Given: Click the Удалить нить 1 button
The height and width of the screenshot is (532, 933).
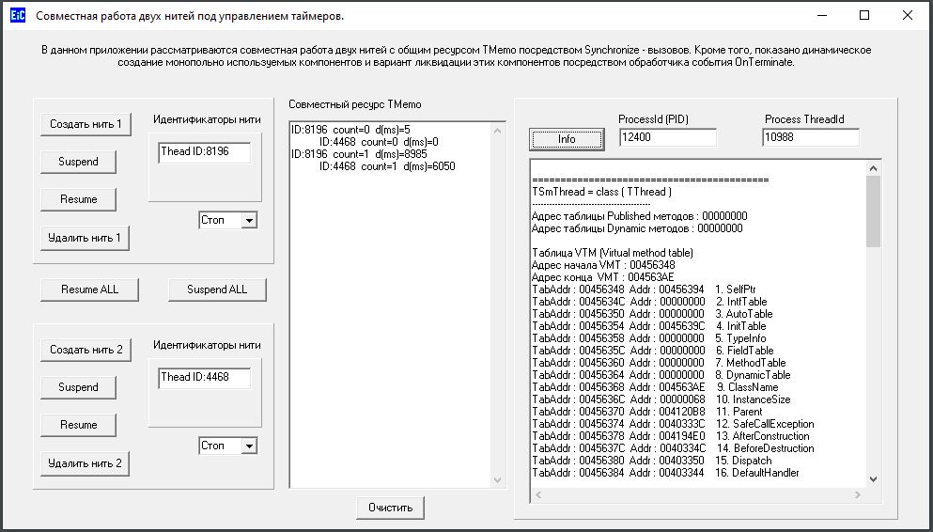Looking at the screenshot, I should coord(86,238).
